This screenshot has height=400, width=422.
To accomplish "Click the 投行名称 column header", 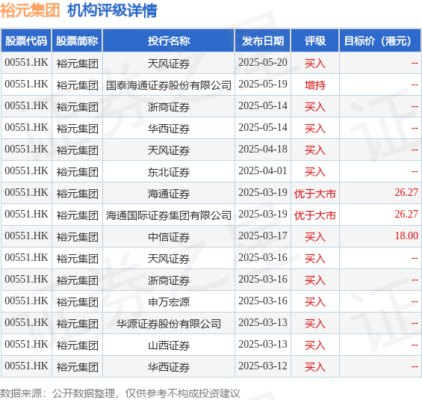I will click(x=169, y=40).
